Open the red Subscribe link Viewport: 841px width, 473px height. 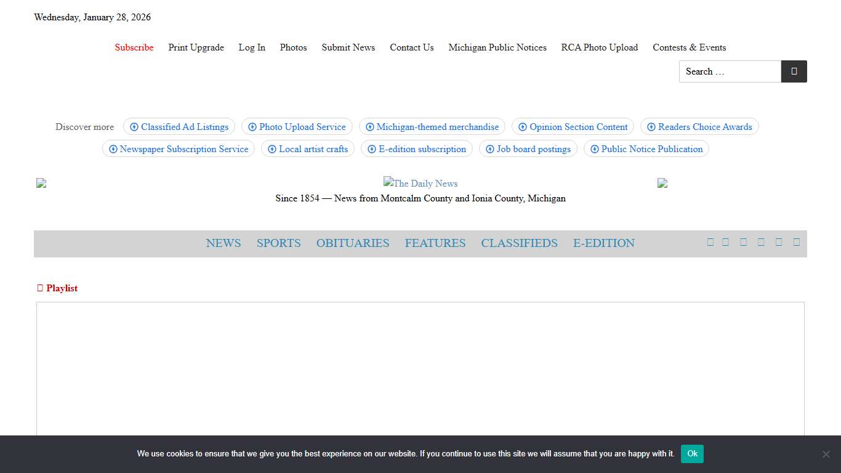click(x=134, y=47)
